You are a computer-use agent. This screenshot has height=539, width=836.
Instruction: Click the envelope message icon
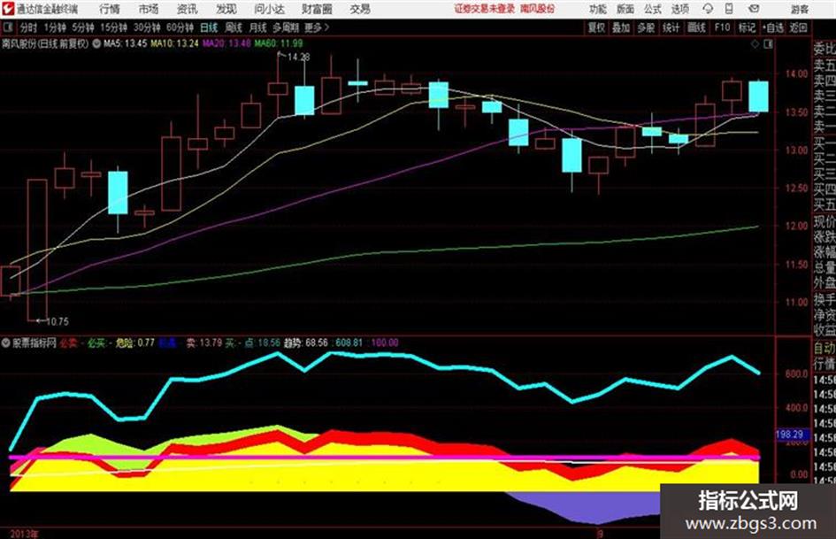point(754,9)
